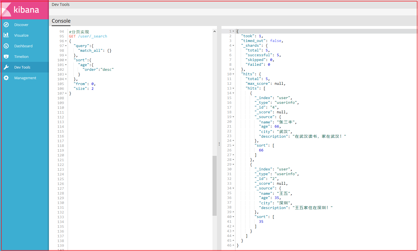
Task: Switch to the Console tab
Action: click(x=61, y=21)
